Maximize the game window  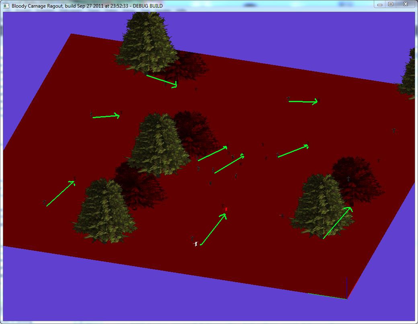point(390,4)
